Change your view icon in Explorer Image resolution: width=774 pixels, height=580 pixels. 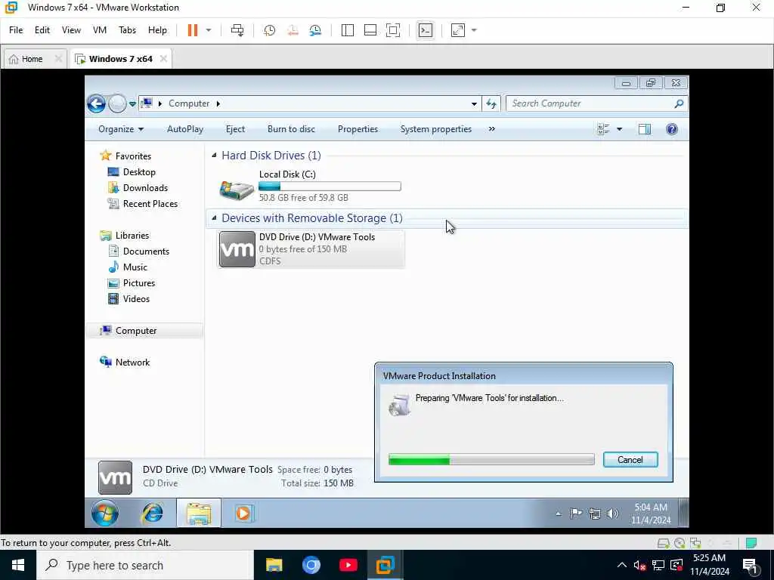(603, 129)
